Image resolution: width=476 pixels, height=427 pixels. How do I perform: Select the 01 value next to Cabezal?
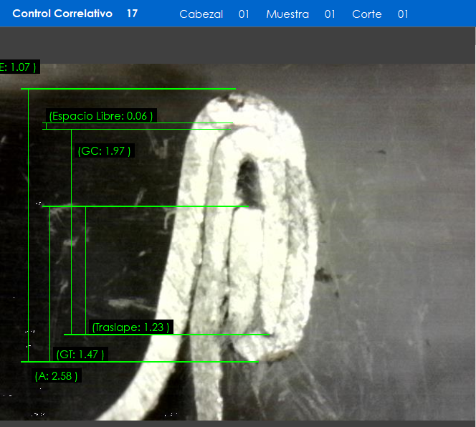[244, 14]
